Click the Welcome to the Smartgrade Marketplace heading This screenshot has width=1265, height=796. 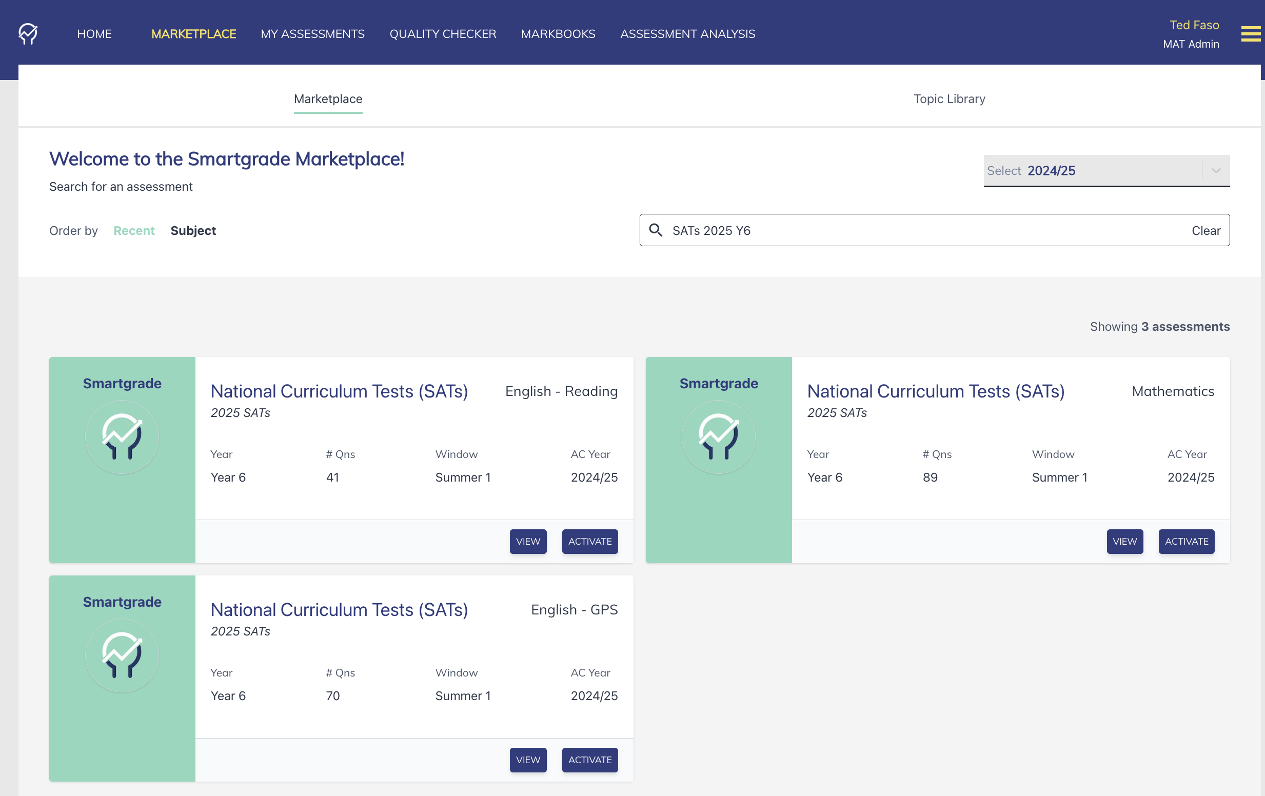[x=226, y=158]
